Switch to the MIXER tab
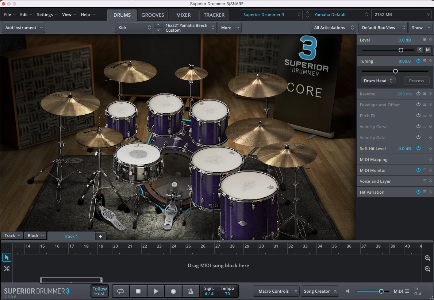This screenshot has width=434, height=300. [x=183, y=15]
